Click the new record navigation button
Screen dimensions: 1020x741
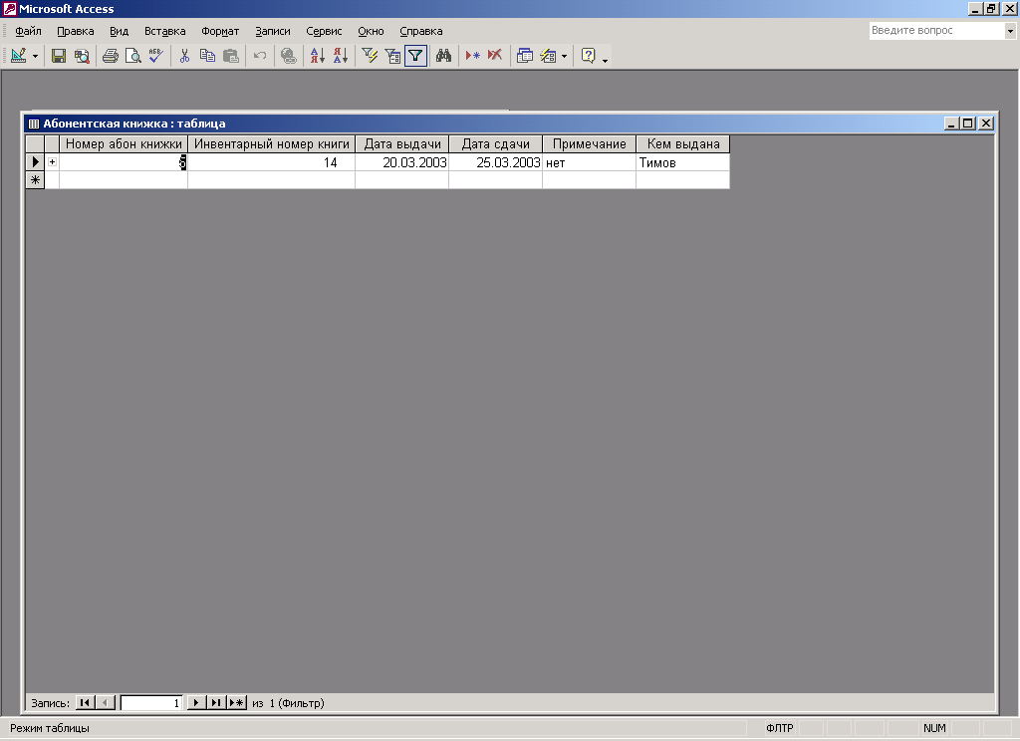coord(237,702)
